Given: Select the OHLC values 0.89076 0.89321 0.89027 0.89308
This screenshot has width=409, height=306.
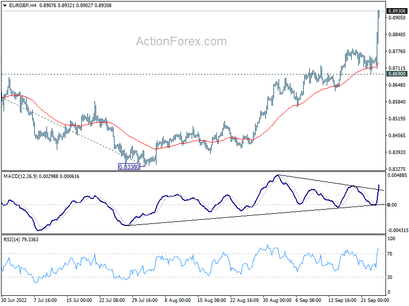Looking at the screenshot, I should pyautogui.click(x=75, y=6).
